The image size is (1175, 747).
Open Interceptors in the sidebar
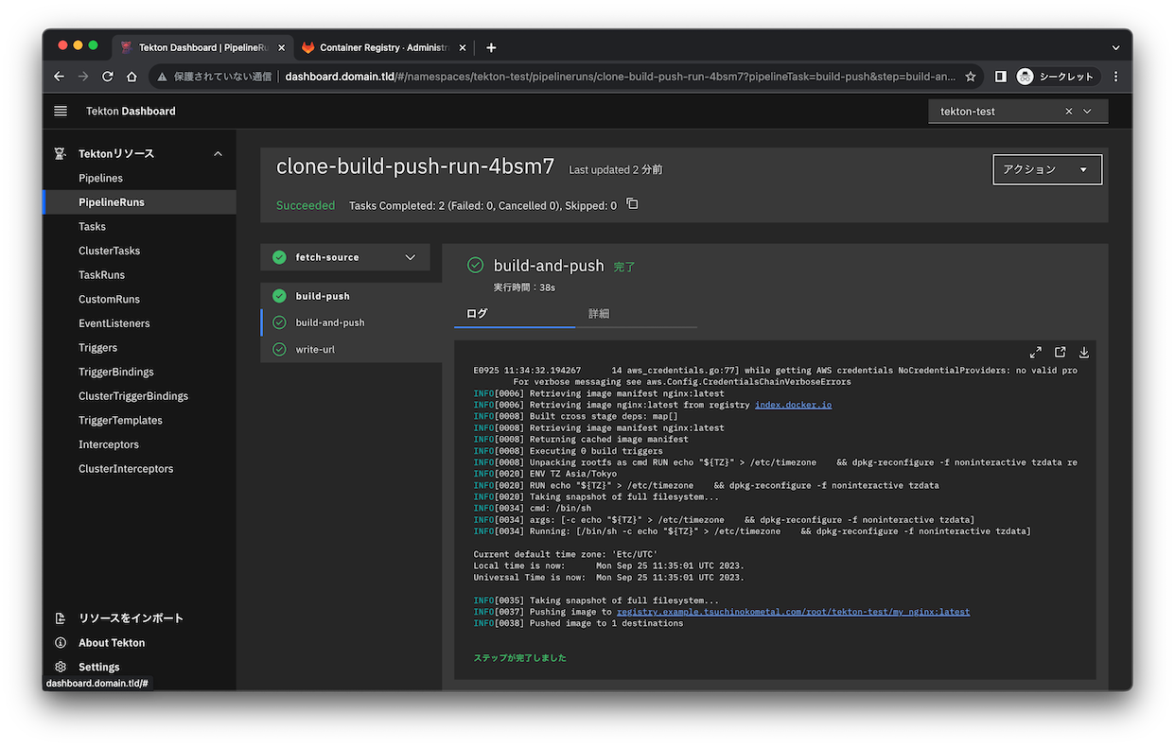coord(139,444)
